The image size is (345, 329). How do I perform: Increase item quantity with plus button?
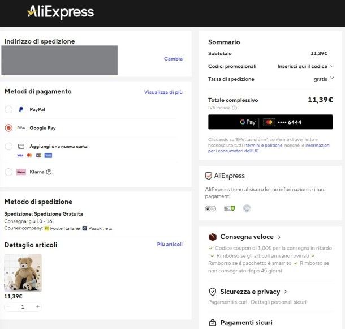(x=38, y=306)
